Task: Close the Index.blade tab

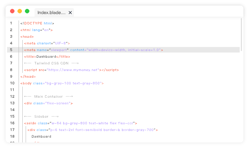Action: tap(70, 13)
